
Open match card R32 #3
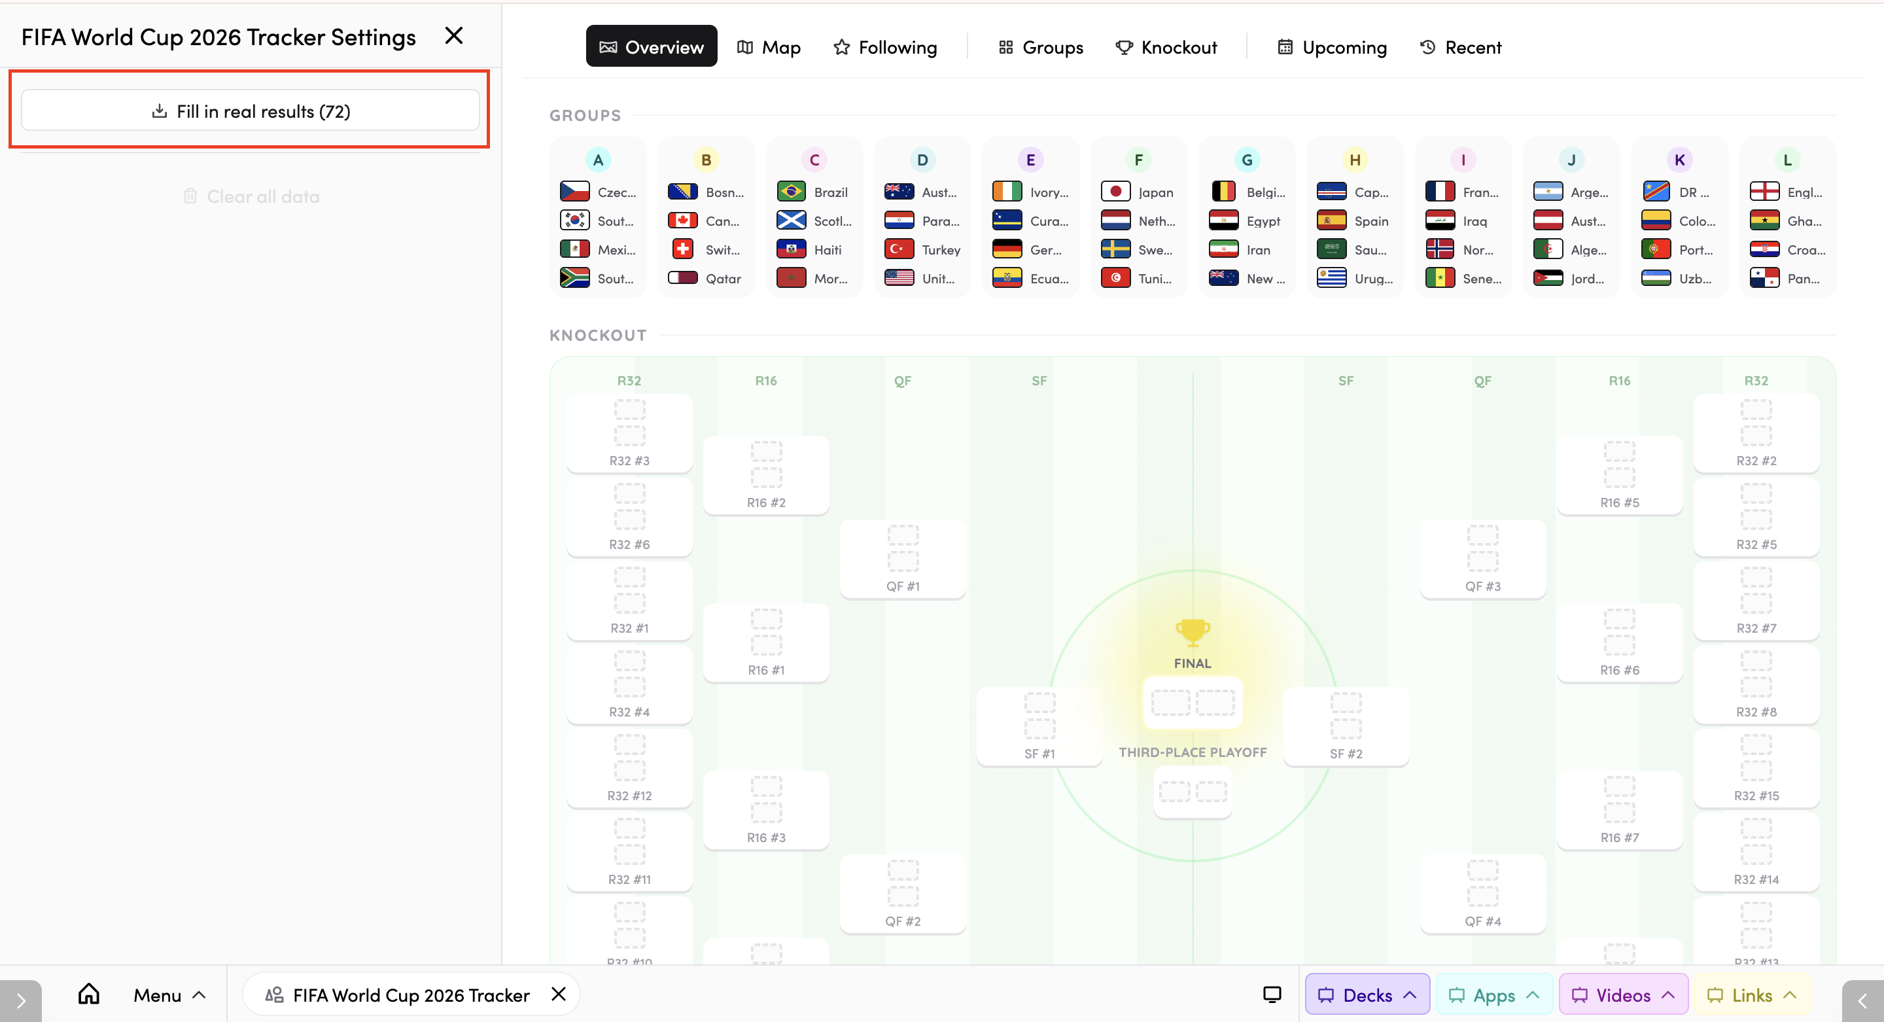tap(629, 433)
